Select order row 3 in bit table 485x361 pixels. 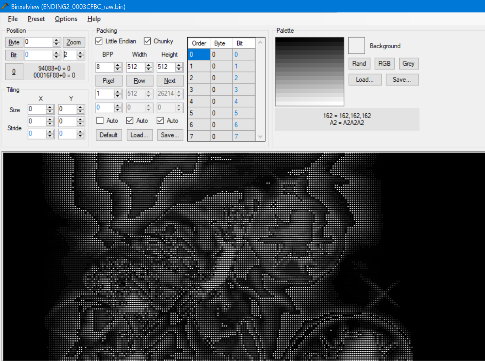(199, 90)
